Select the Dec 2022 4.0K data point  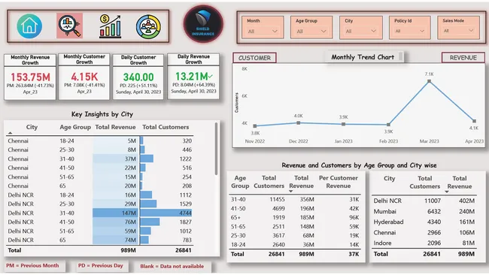[299, 123]
